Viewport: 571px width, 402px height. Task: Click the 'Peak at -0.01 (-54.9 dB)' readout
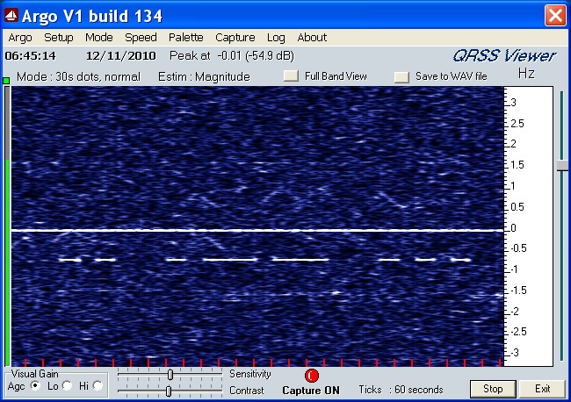(232, 55)
